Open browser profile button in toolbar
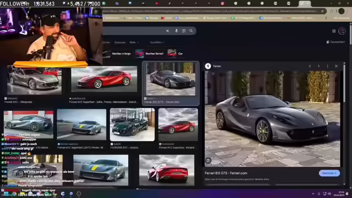 (342, 11)
